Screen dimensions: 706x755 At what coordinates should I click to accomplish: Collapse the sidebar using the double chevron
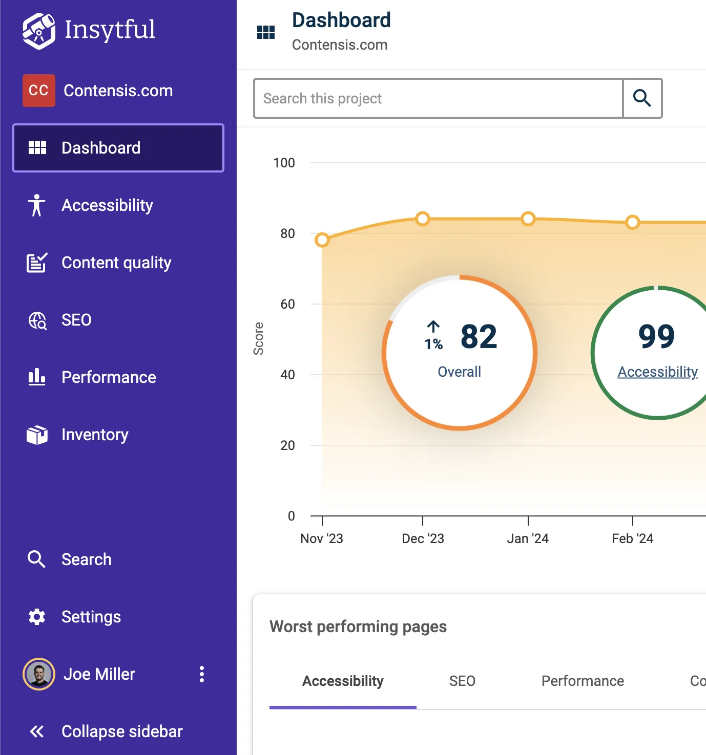[37, 731]
